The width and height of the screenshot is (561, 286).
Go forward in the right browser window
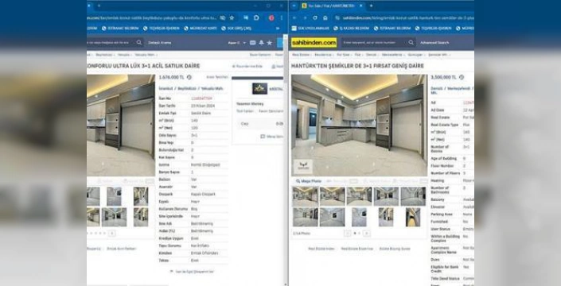click(305, 17)
